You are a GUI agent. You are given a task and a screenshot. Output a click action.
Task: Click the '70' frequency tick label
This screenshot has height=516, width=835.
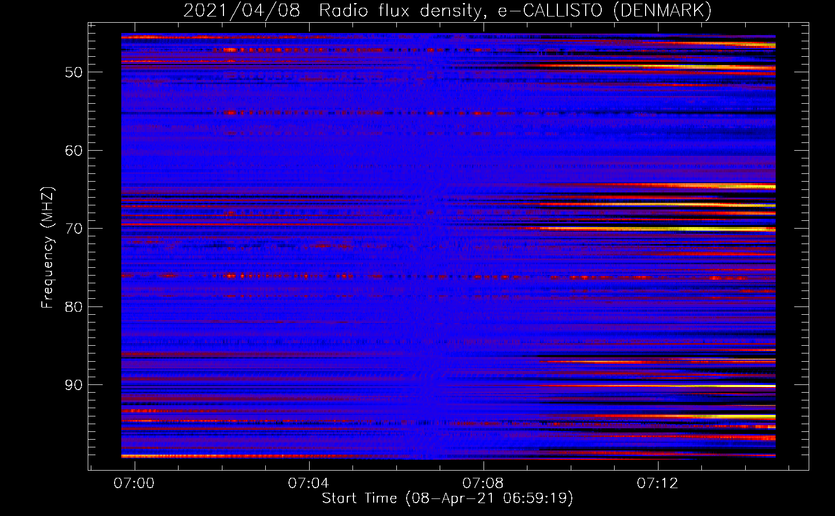[74, 229]
